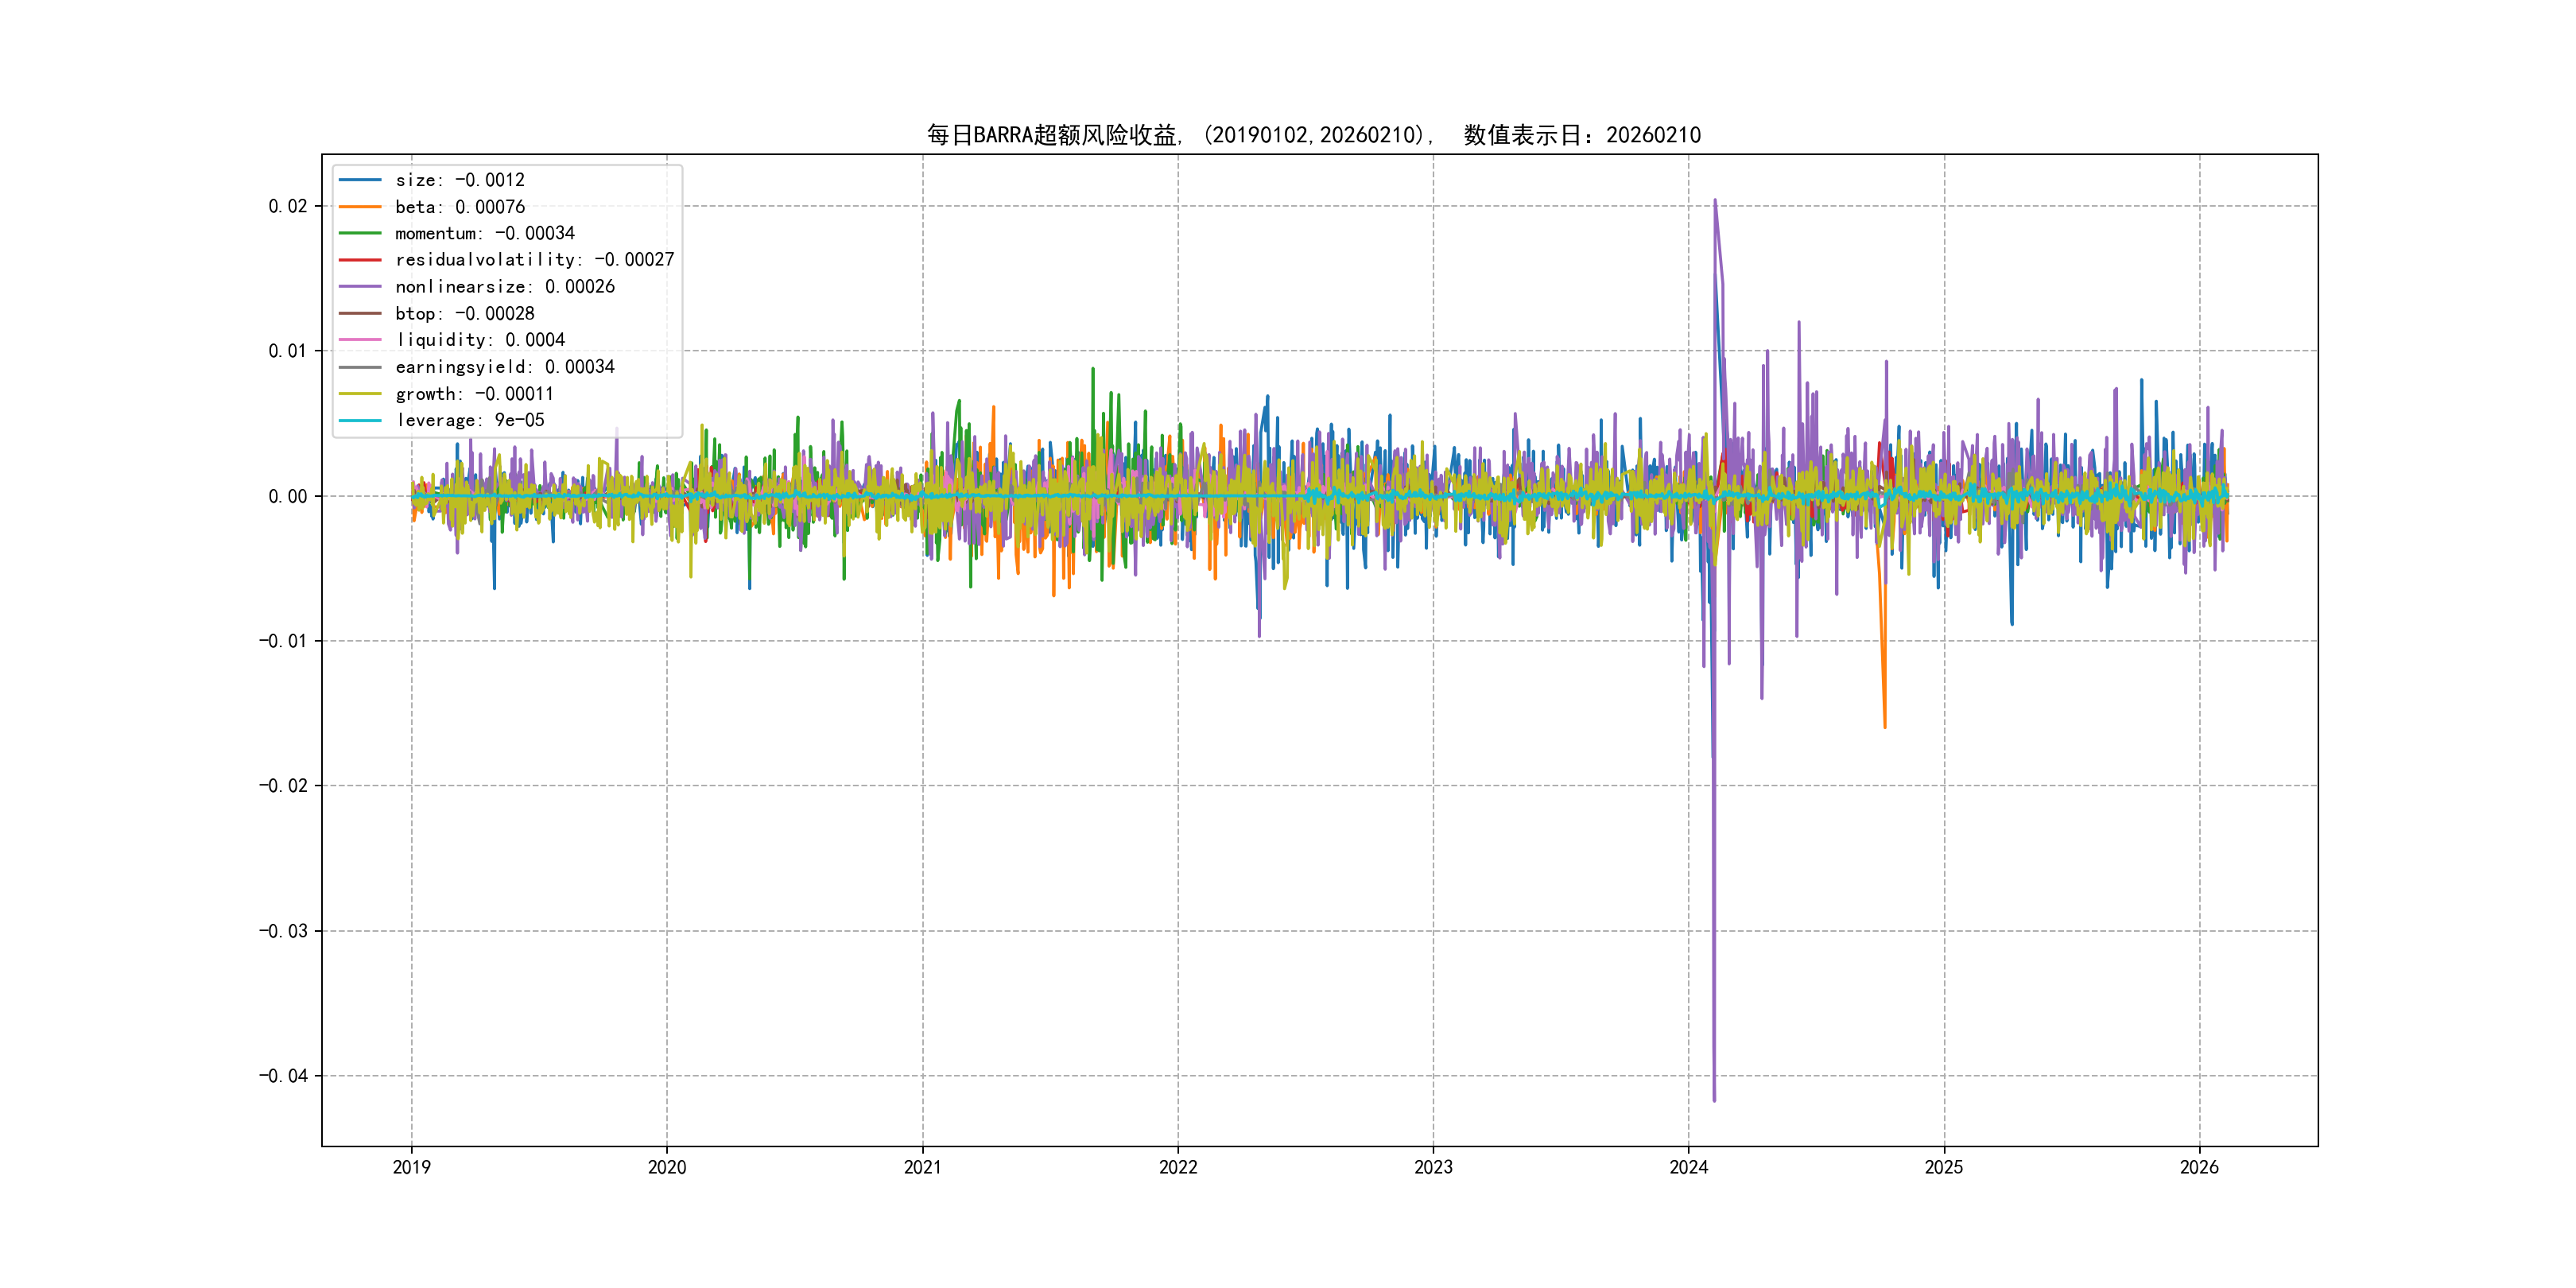Viewport: 2576px width, 1288px height.
Task: Click the green momentum legend line
Action: (360, 233)
